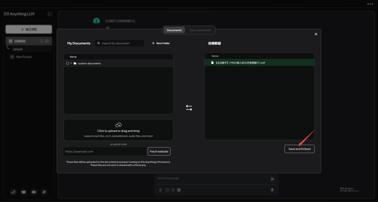Click Save and Embed
The image size is (378, 202).
[299, 149]
